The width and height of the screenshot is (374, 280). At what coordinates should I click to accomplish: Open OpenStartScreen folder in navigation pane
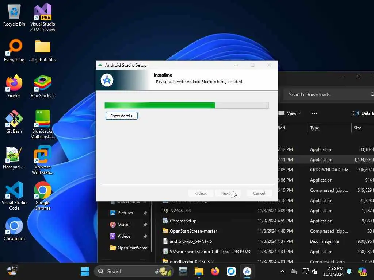tap(129, 248)
